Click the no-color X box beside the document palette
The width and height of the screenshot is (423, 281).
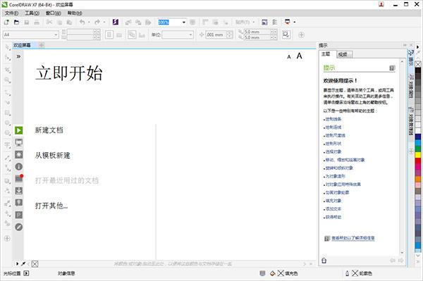click(35, 264)
